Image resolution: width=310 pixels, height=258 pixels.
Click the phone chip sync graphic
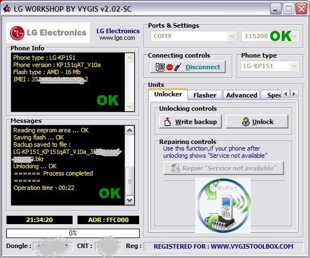(x=223, y=205)
